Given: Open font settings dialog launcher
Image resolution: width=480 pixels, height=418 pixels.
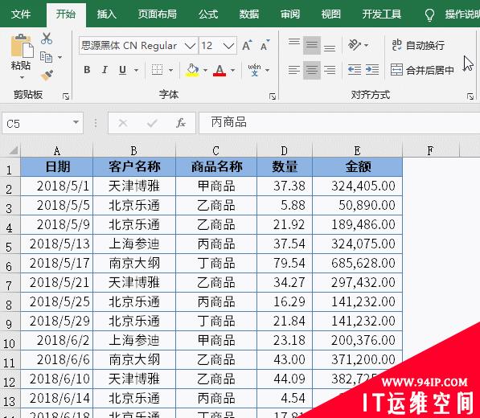Looking at the screenshot, I should point(273,96).
